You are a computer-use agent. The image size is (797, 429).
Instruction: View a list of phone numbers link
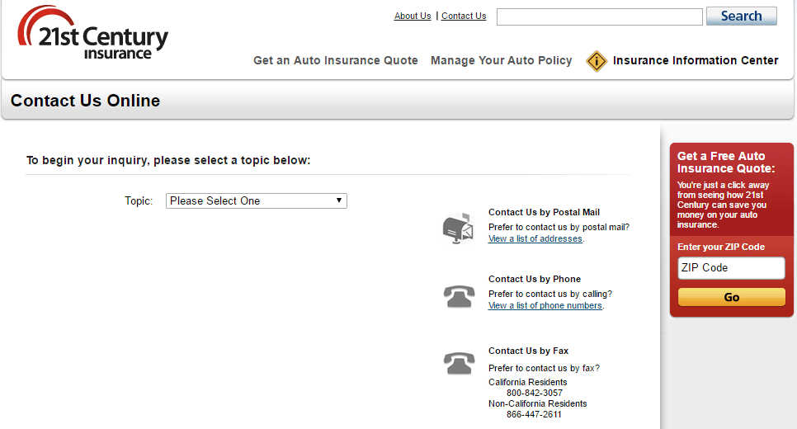545,305
